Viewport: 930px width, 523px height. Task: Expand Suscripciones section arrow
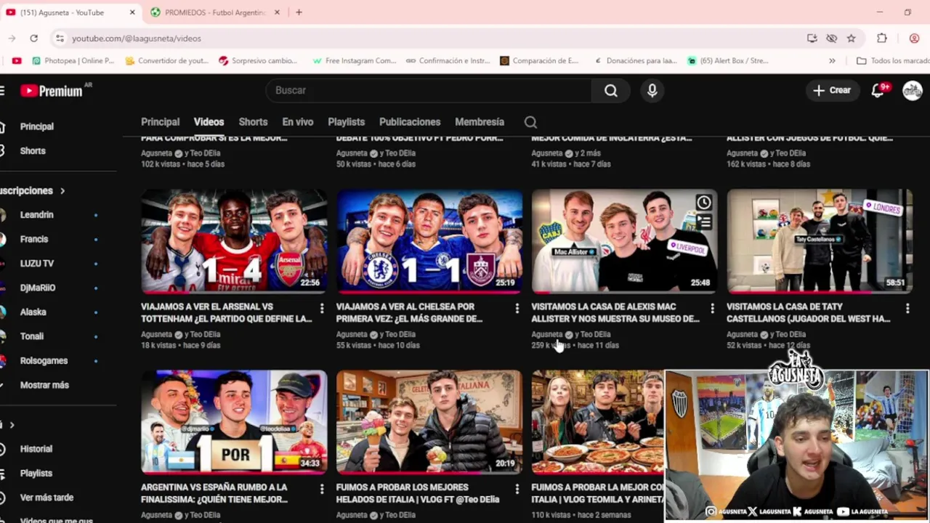tap(62, 191)
